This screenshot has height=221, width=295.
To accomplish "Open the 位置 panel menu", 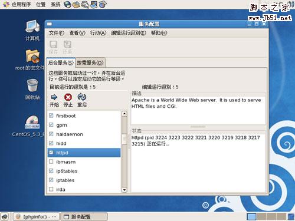I will 41,4.
